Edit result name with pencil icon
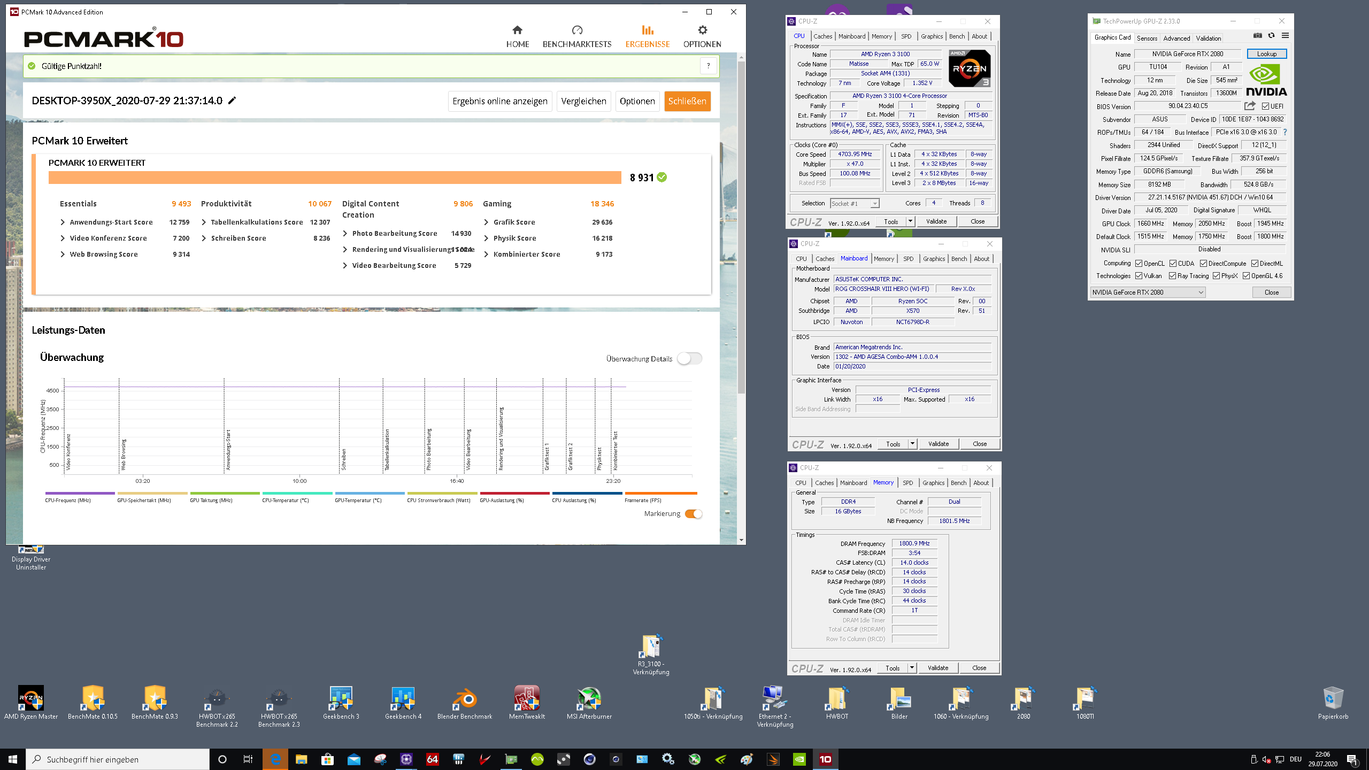The height and width of the screenshot is (770, 1369). [232, 101]
